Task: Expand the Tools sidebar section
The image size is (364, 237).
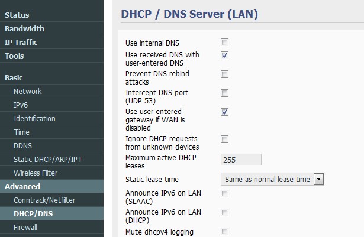Action: point(14,56)
